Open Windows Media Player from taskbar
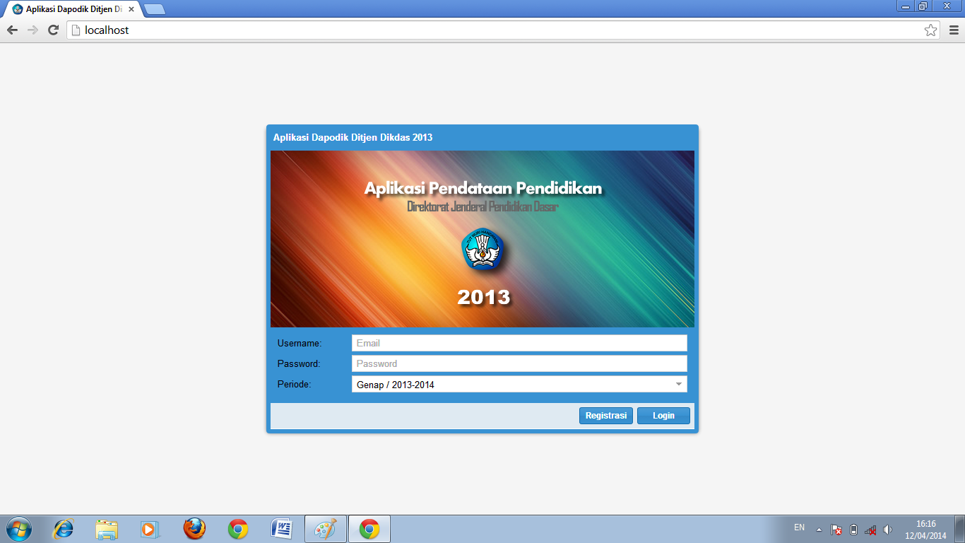The height and width of the screenshot is (543, 965). (150, 529)
